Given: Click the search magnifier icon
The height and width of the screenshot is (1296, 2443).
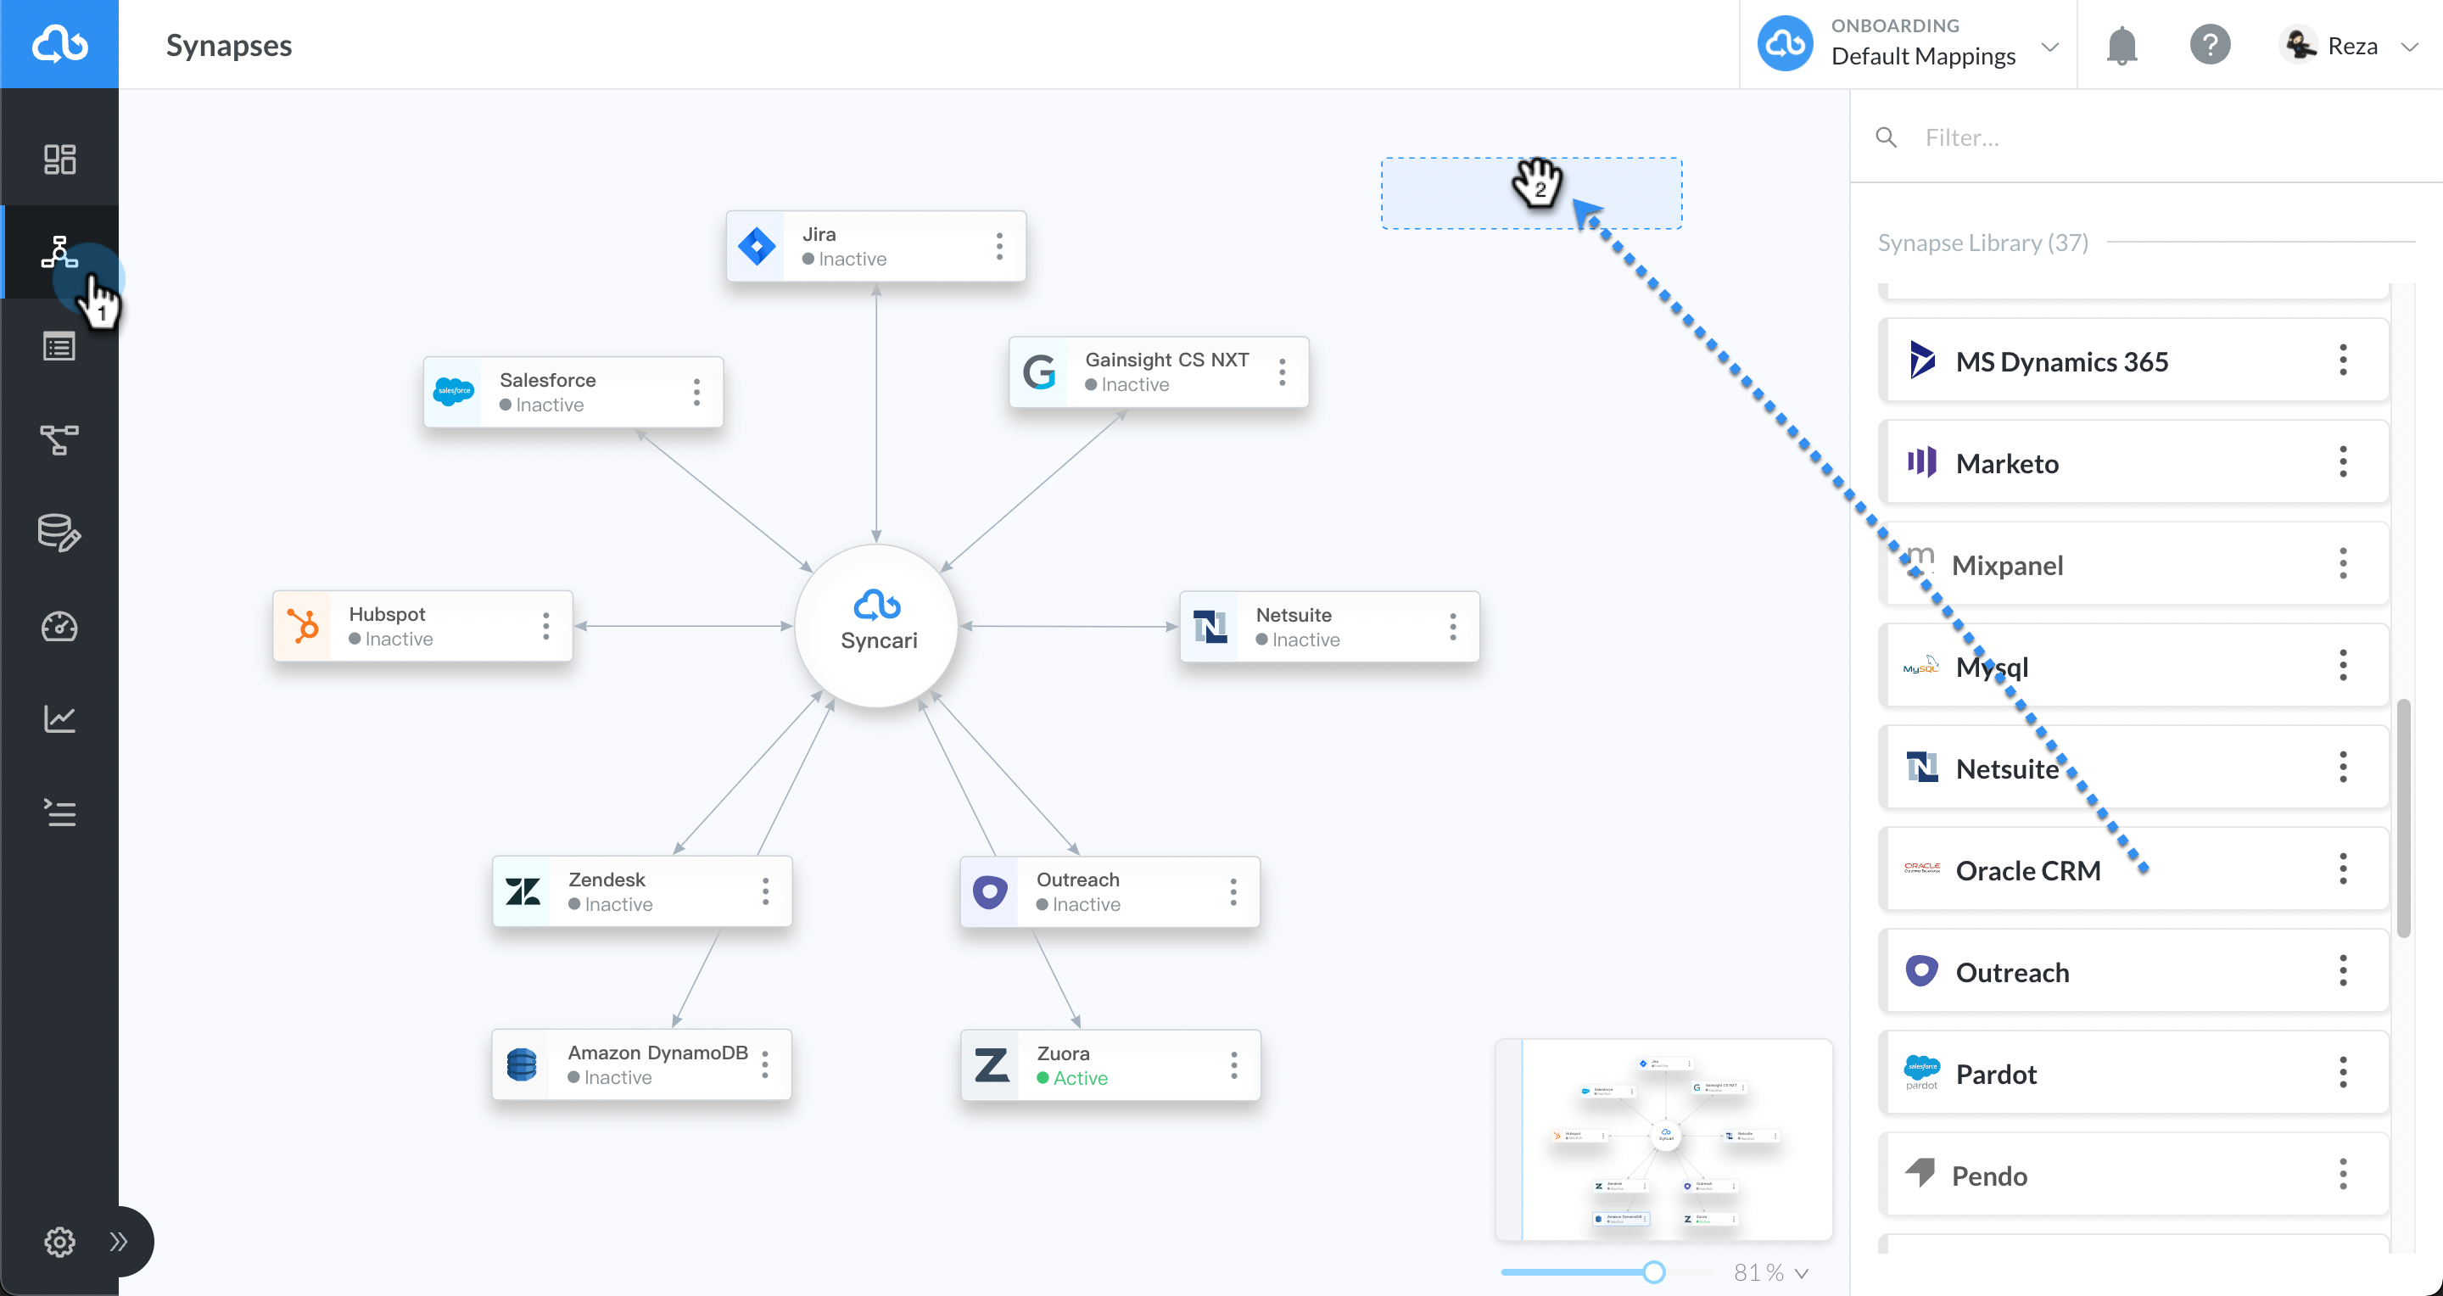Looking at the screenshot, I should (x=1887, y=137).
